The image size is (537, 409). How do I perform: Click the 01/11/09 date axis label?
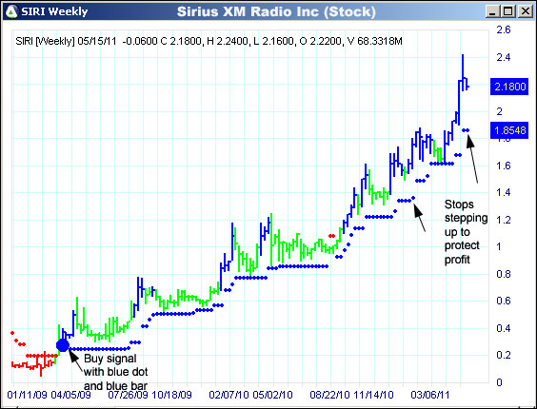click(27, 395)
